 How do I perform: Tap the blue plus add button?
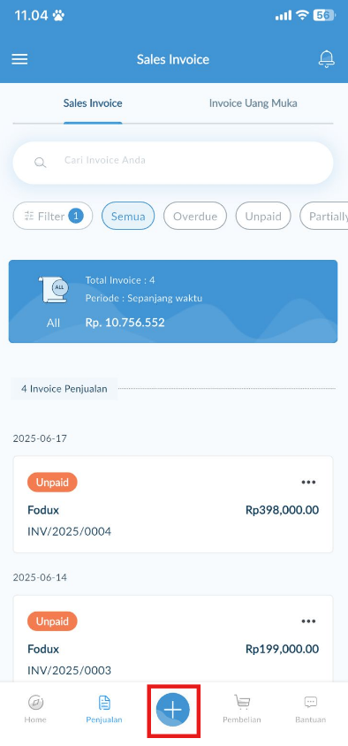[173, 711]
